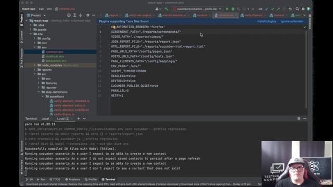Open the user account icon in the toolbar

click(x=157, y=9)
